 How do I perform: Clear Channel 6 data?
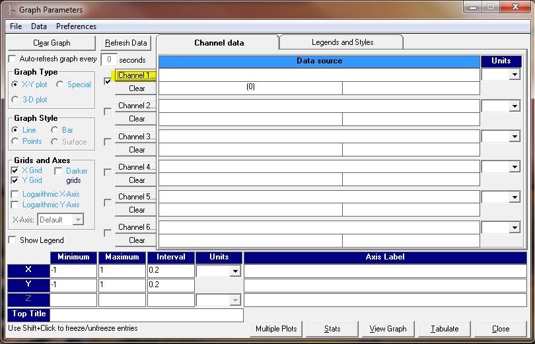click(x=136, y=240)
